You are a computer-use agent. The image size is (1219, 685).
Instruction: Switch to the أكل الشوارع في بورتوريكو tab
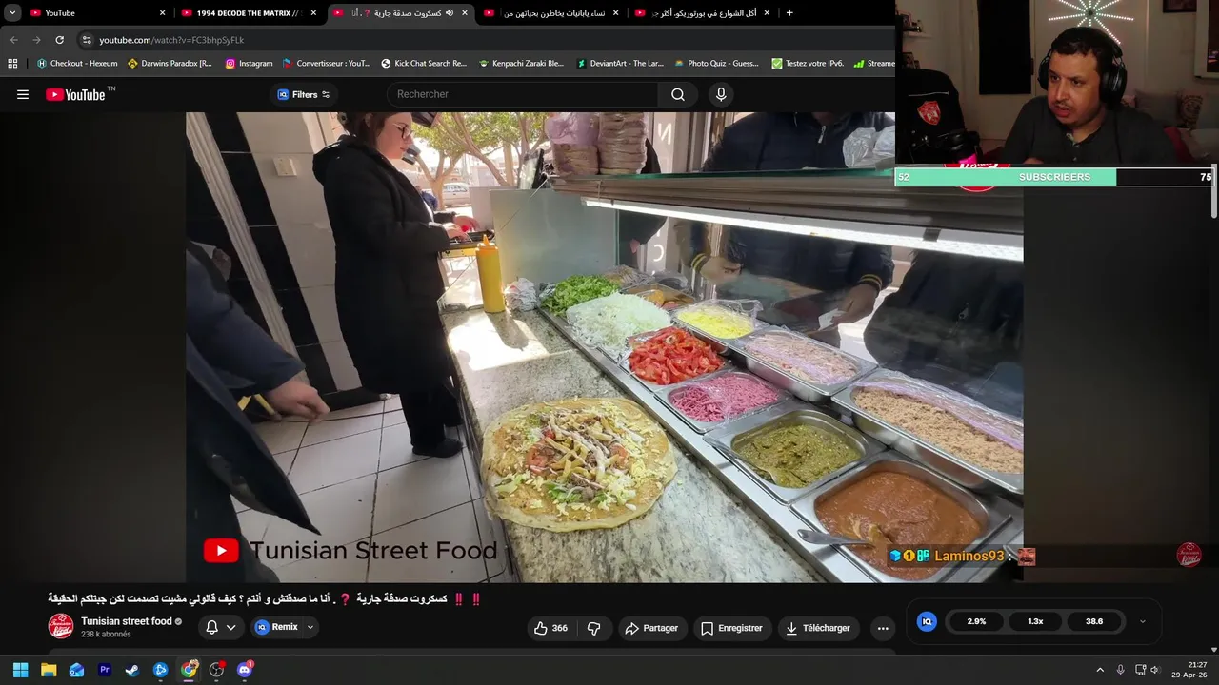pyautogui.click(x=703, y=12)
